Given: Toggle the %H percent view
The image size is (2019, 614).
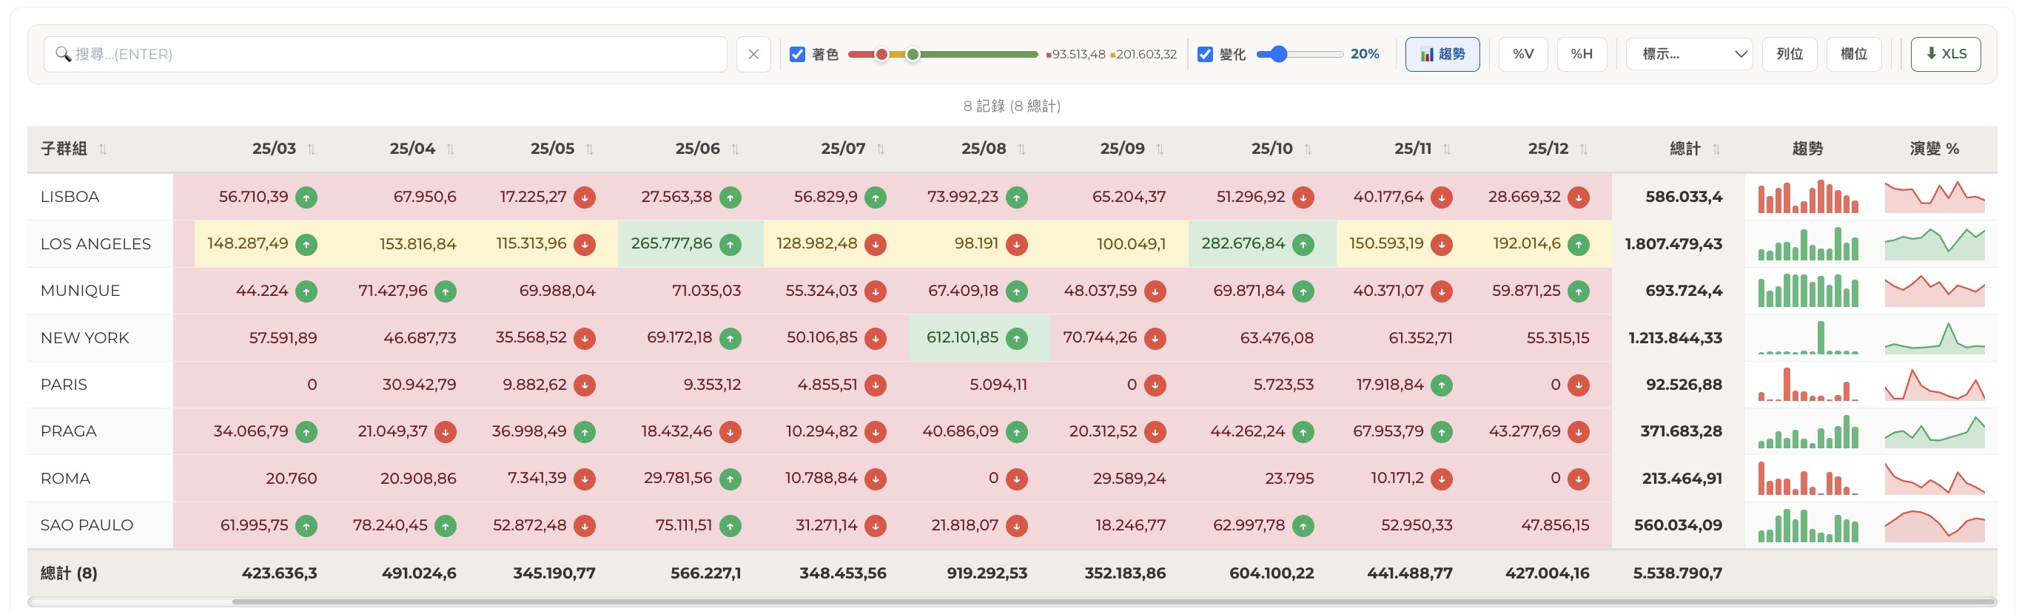Looking at the screenshot, I should tap(1582, 54).
